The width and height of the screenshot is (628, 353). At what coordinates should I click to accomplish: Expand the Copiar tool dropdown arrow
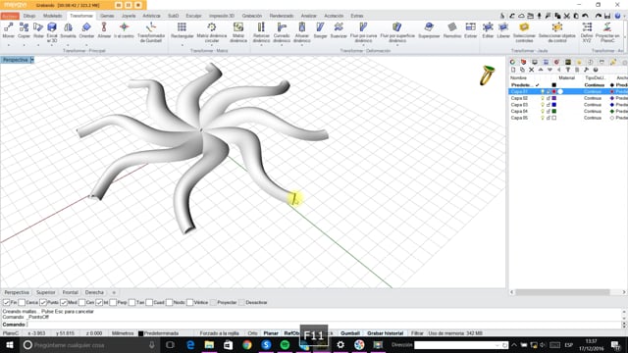pyautogui.click(x=24, y=45)
